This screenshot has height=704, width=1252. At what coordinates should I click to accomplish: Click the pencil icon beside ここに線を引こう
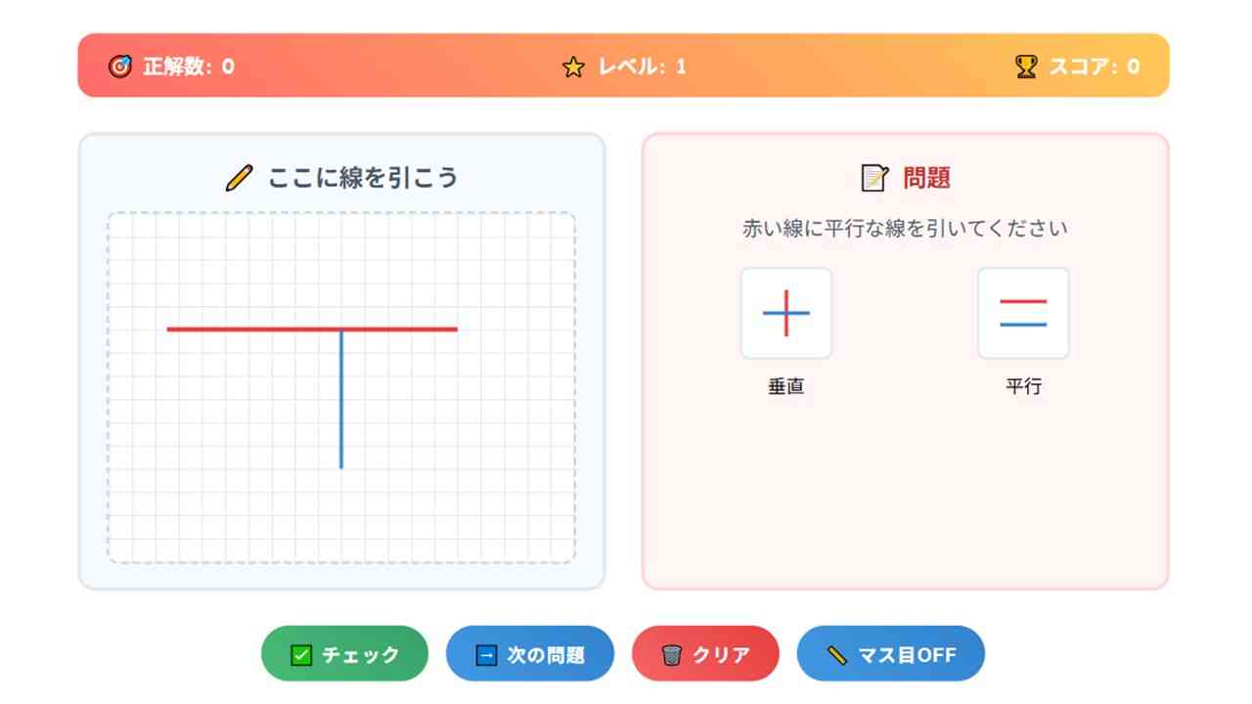[x=239, y=178]
